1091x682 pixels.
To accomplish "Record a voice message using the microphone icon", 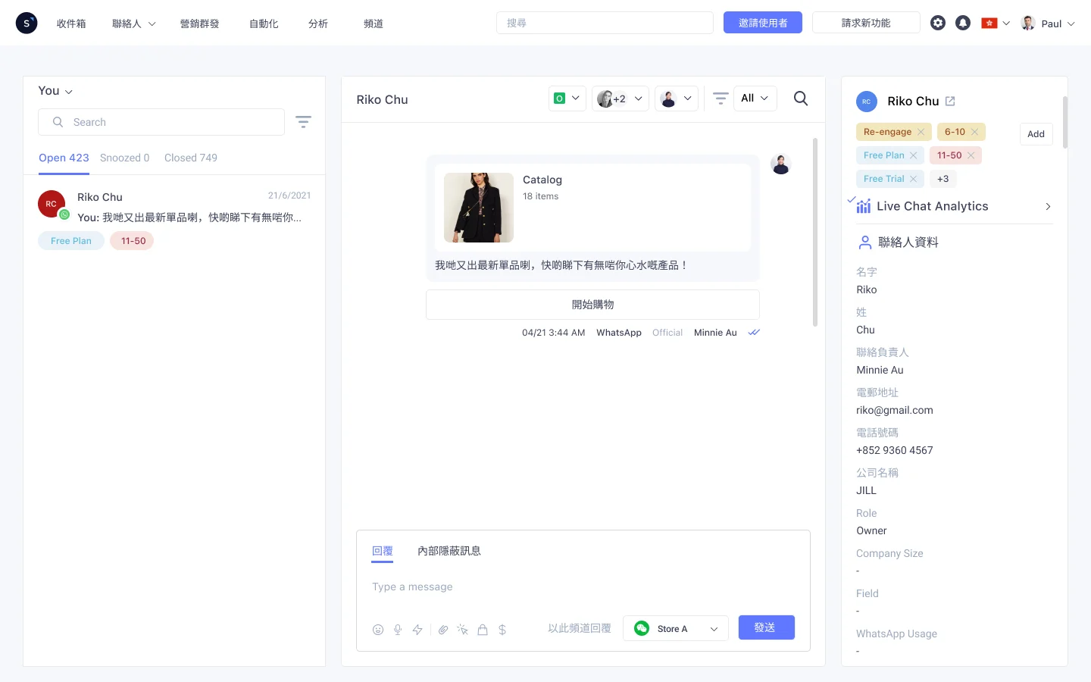I will [398, 629].
